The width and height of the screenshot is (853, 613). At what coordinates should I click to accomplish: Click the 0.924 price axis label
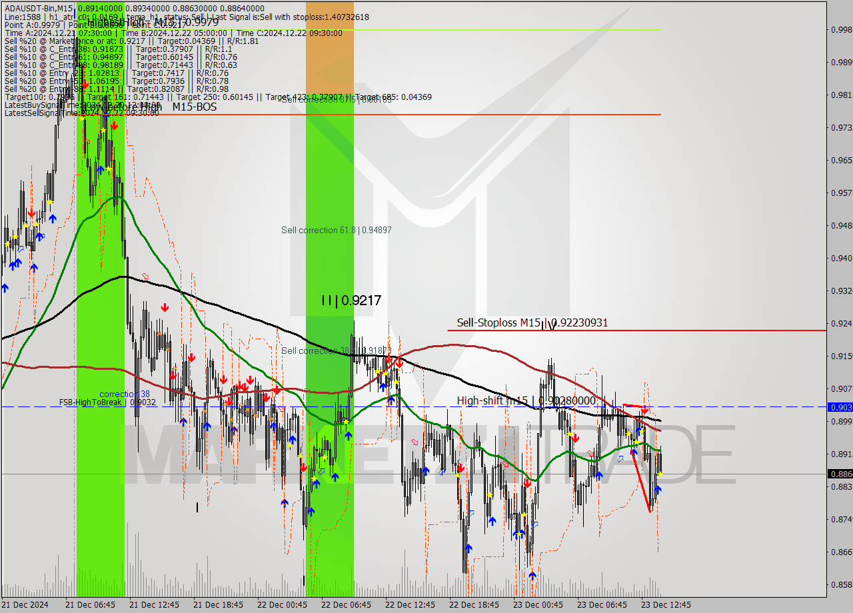[840, 323]
